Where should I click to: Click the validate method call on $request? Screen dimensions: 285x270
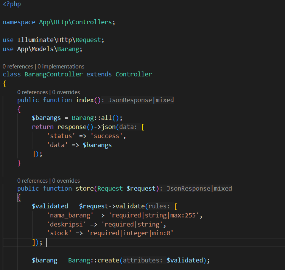pos(130,206)
